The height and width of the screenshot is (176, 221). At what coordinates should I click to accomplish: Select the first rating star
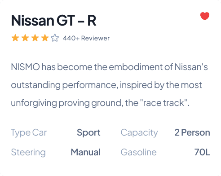coord(15,38)
